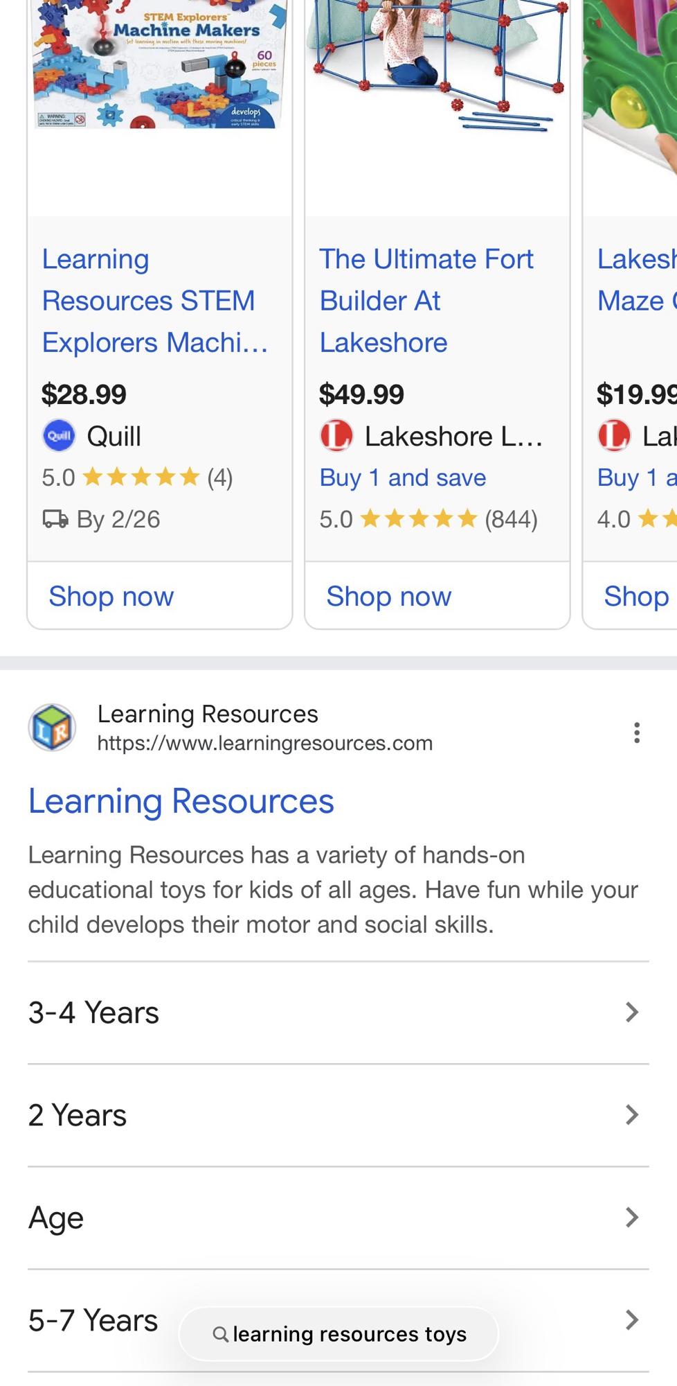
Task: Open the three-dot menu for Learning Resources result
Action: (x=636, y=733)
